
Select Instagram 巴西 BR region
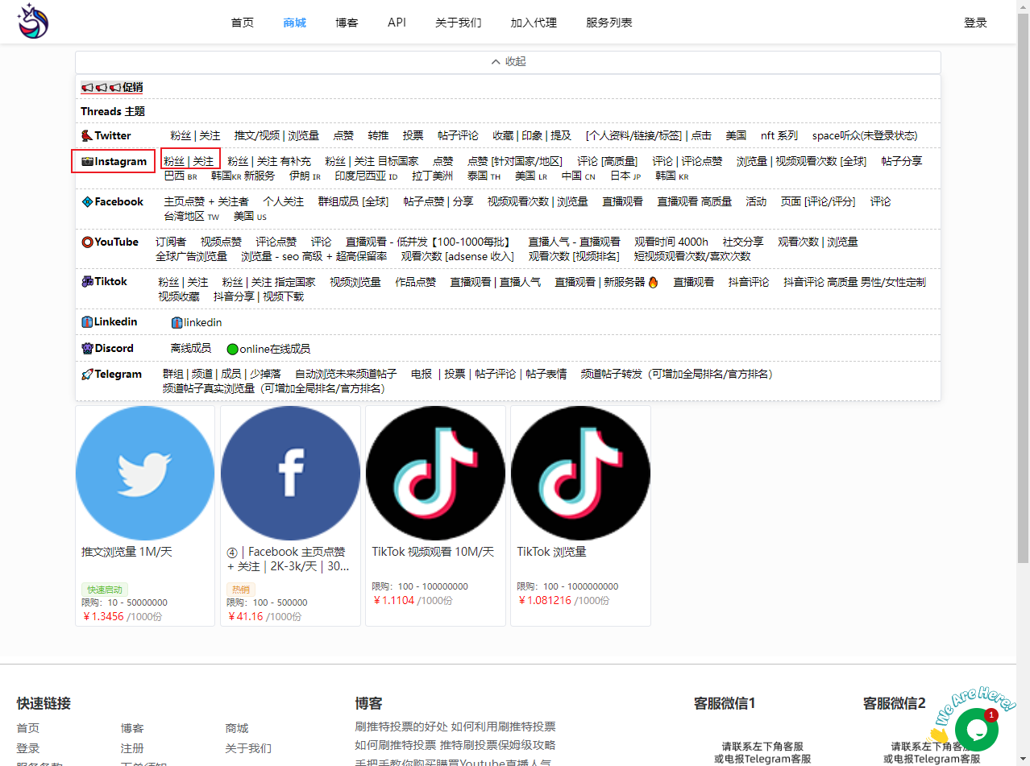click(x=181, y=176)
